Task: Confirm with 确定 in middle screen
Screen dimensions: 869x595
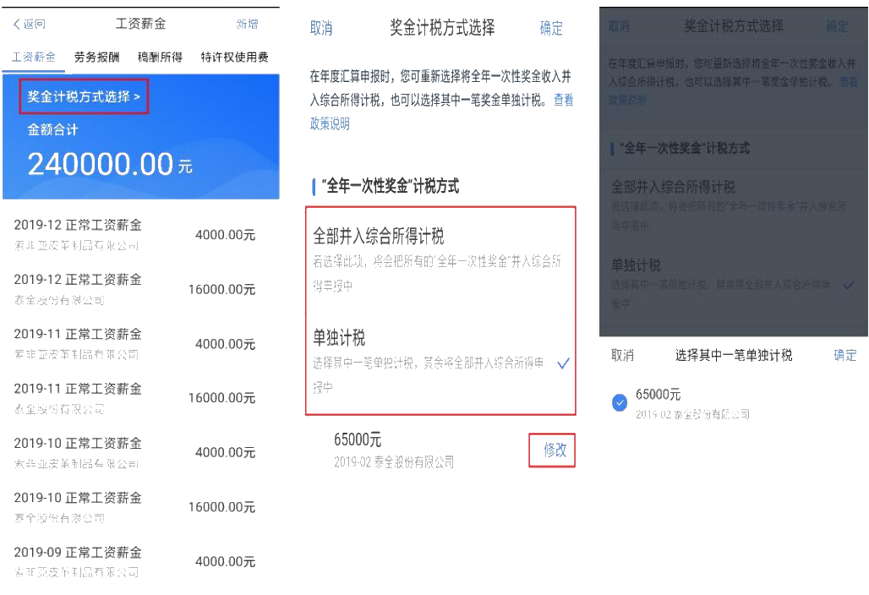Action: 551,28
